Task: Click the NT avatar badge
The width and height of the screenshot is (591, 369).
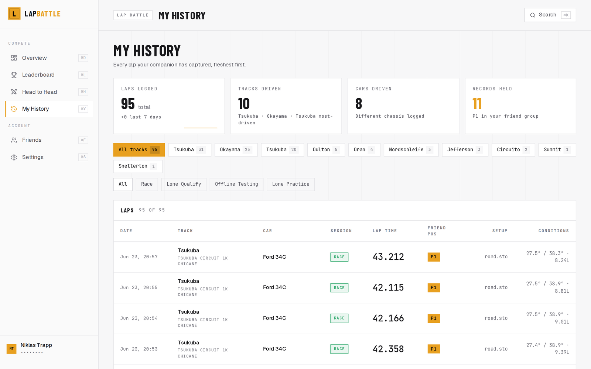Action: coord(11,349)
